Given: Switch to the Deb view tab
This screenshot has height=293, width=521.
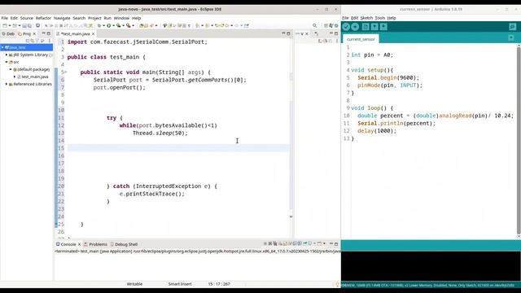Looking at the screenshot, I should 8,34.
